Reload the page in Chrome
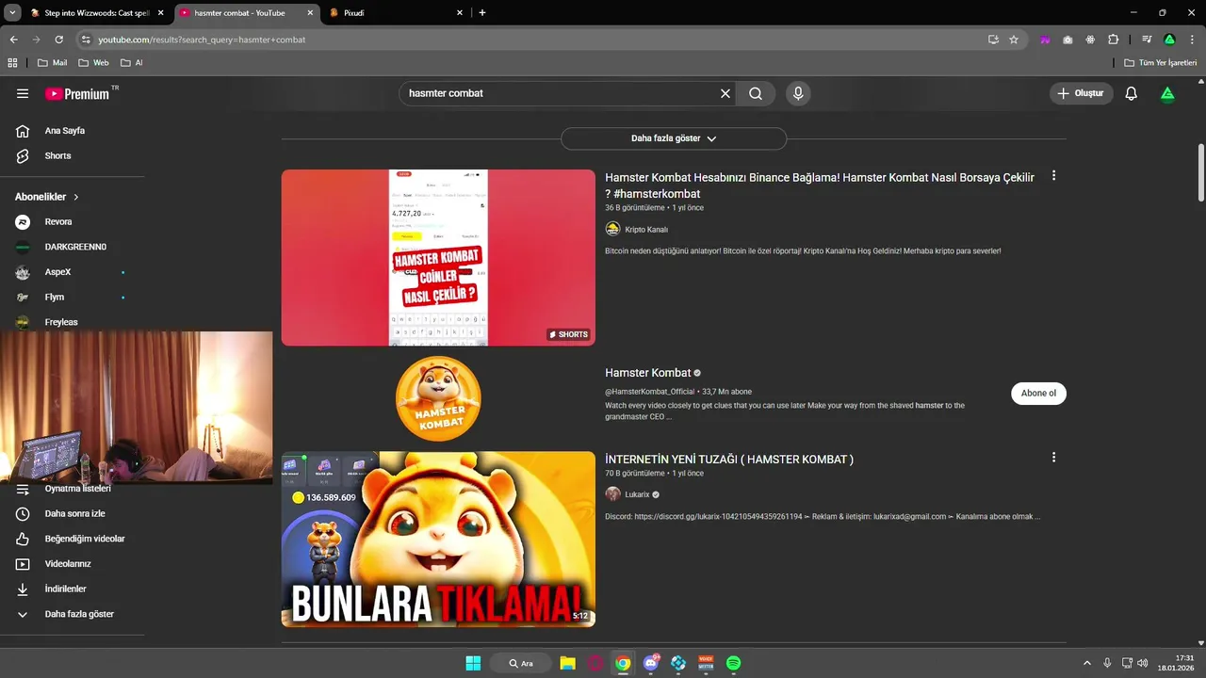Viewport: 1206px width, 678px height. point(58,40)
